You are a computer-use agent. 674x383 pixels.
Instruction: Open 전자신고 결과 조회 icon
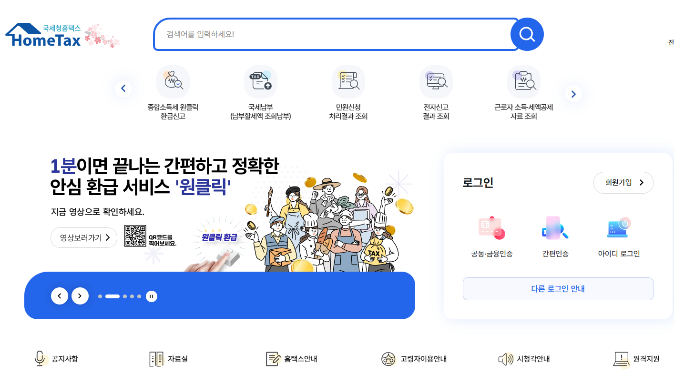pos(436,82)
